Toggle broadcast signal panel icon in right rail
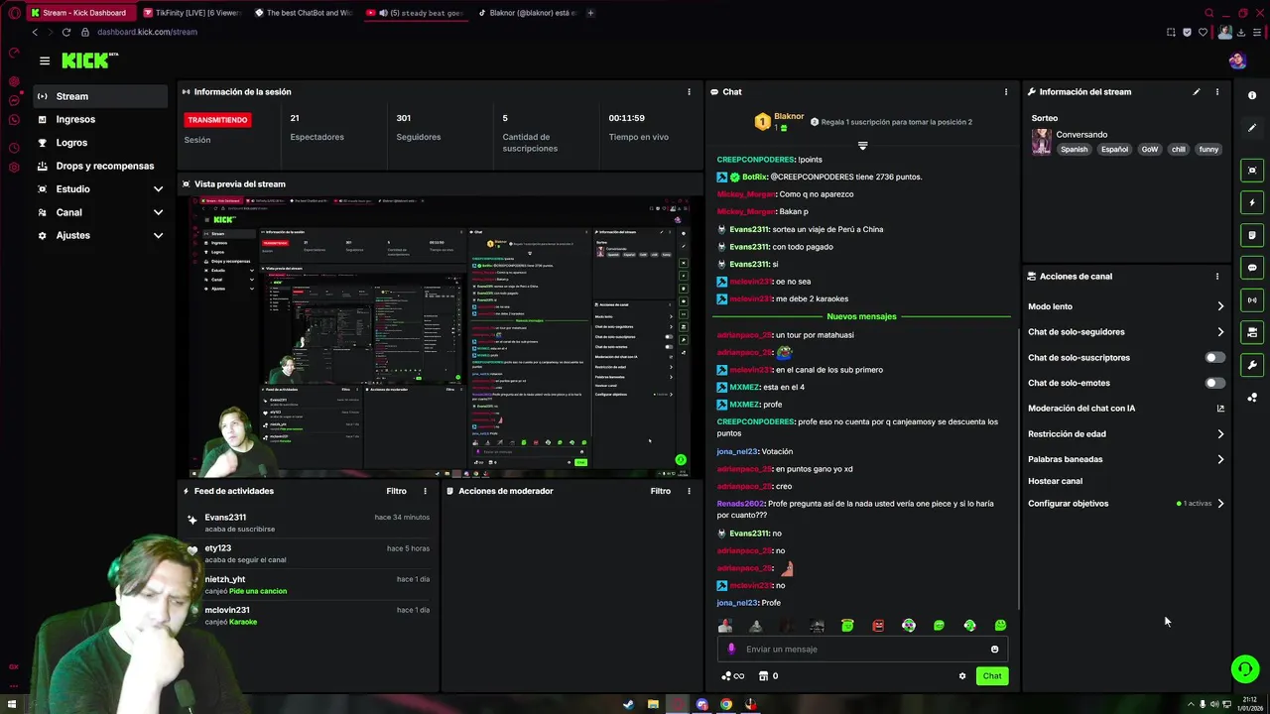Image resolution: width=1270 pixels, height=714 pixels. coord(1252,299)
